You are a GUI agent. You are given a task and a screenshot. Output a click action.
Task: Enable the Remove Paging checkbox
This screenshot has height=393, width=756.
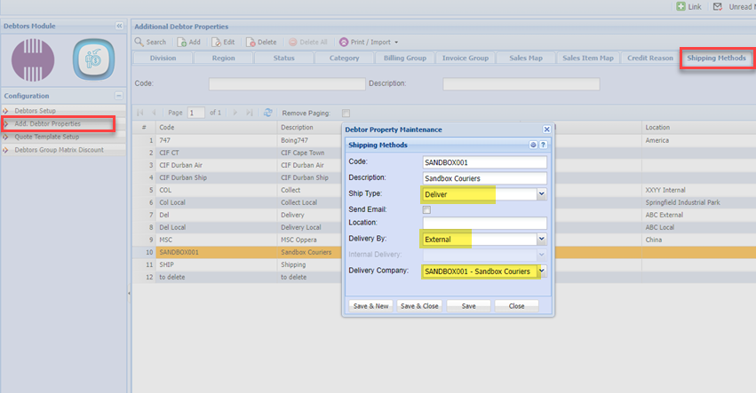[x=346, y=113]
